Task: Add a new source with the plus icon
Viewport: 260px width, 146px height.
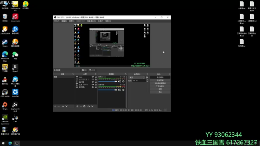Action: (x=77, y=106)
